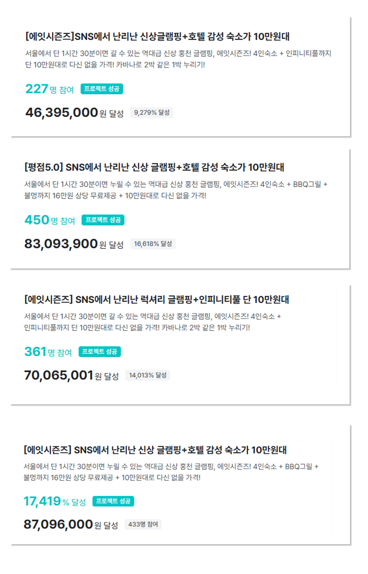368x574 pixels.
Task: Click the 프로젝트 성공 badge beside 17,419% 달성
Action: [x=113, y=501]
